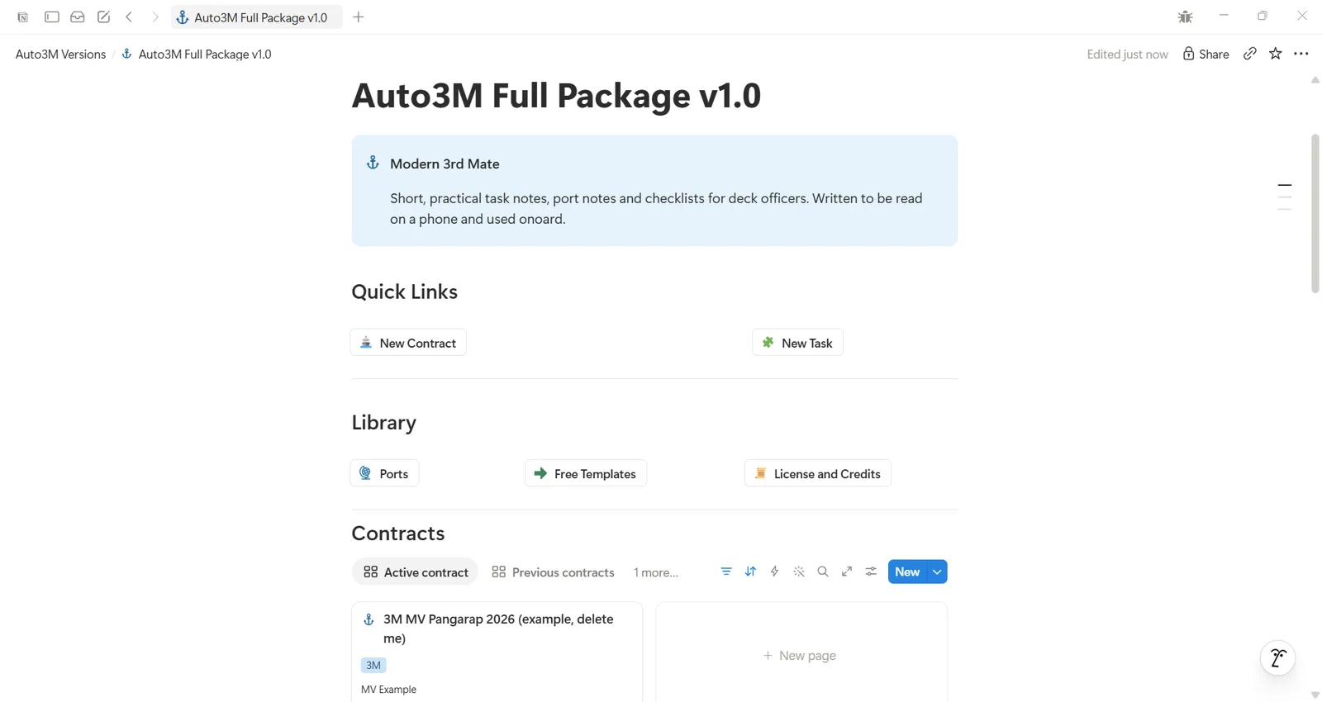Open the three-dot page options menu

[1301, 54]
